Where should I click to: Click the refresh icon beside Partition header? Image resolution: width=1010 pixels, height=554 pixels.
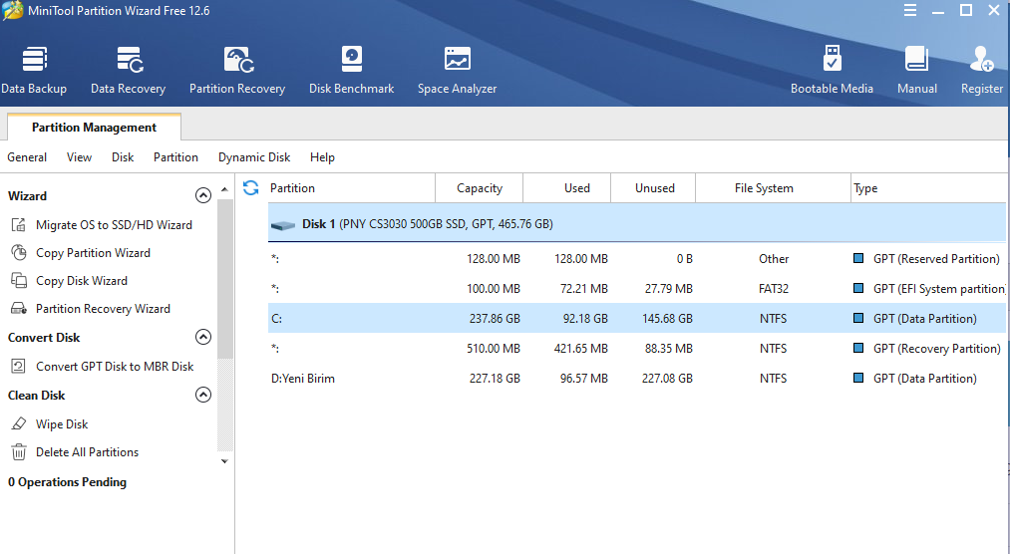pyautogui.click(x=250, y=188)
